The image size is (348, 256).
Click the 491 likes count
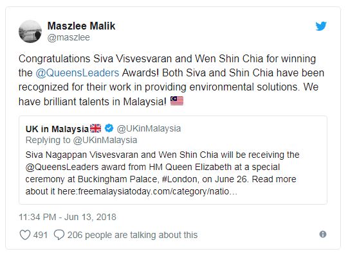41,235
